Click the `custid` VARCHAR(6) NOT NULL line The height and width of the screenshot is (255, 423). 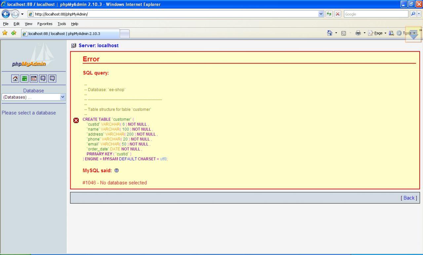(118, 124)
